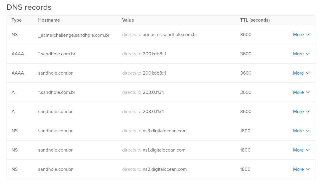Click the DNS records page title

tap(29, 7)
